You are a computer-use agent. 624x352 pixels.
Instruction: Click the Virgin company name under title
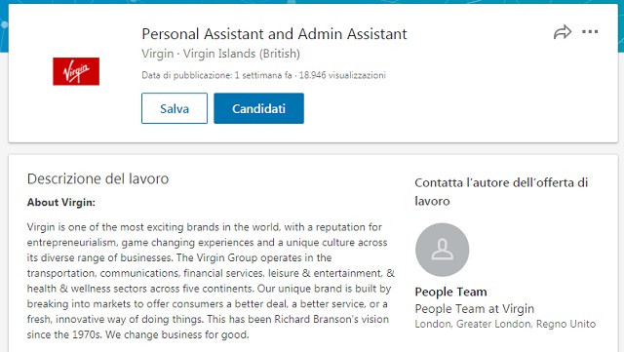click(x=158, y=54)
